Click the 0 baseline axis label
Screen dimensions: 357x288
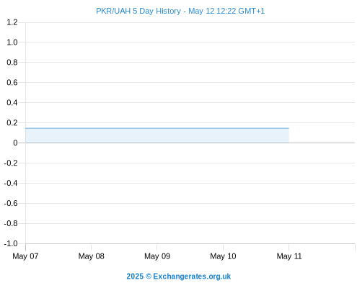coord(15,143)
